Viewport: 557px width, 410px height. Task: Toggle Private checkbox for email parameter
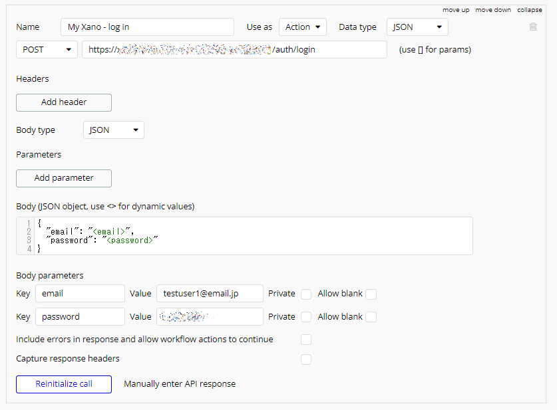point(306,294)
